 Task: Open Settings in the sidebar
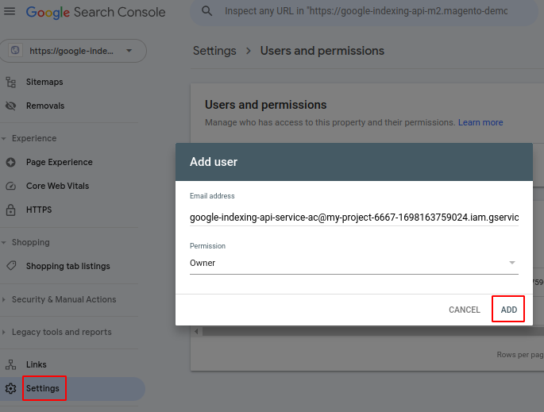point(43,388)
